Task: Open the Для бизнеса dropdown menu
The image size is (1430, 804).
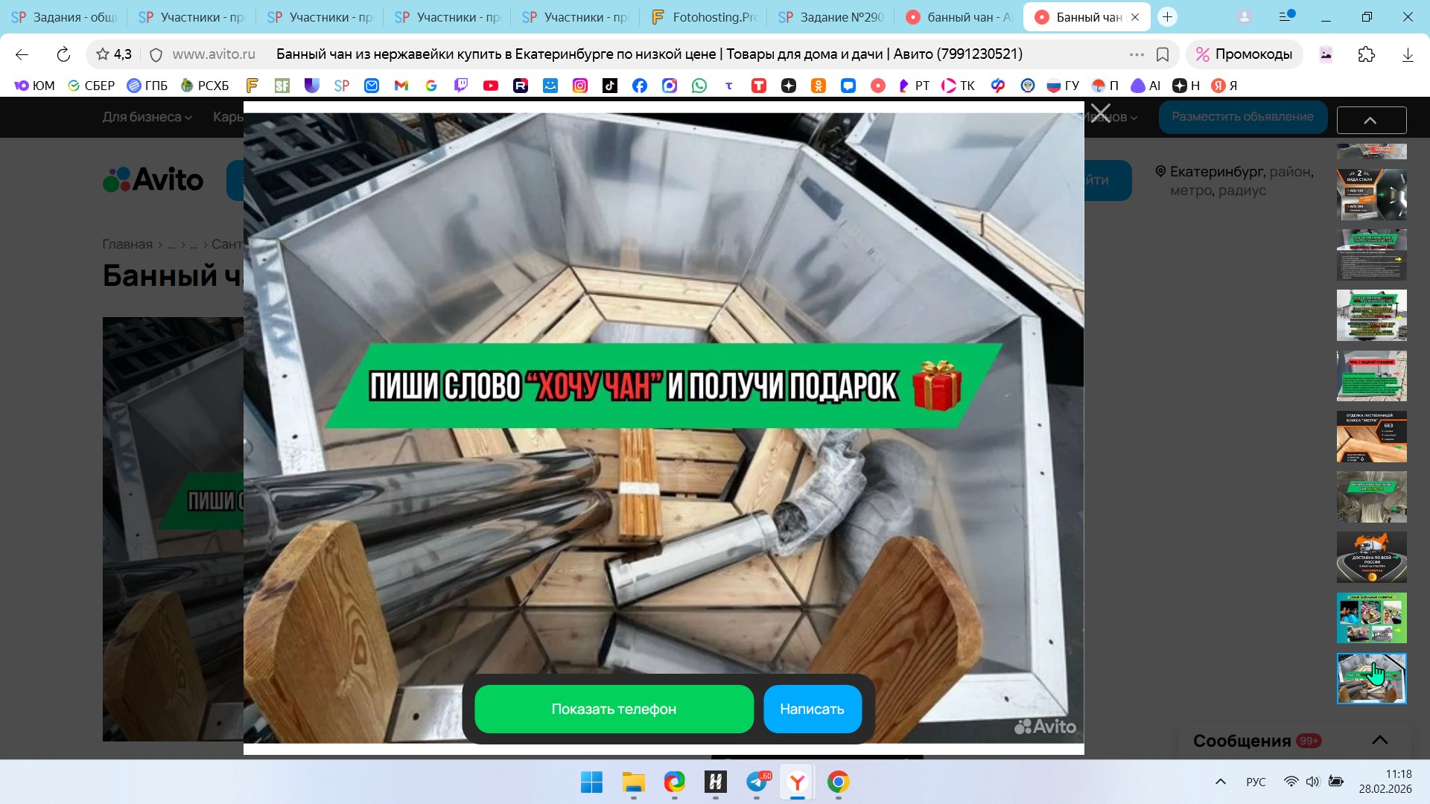Action: pyautogui.click(x=147, y=117)
